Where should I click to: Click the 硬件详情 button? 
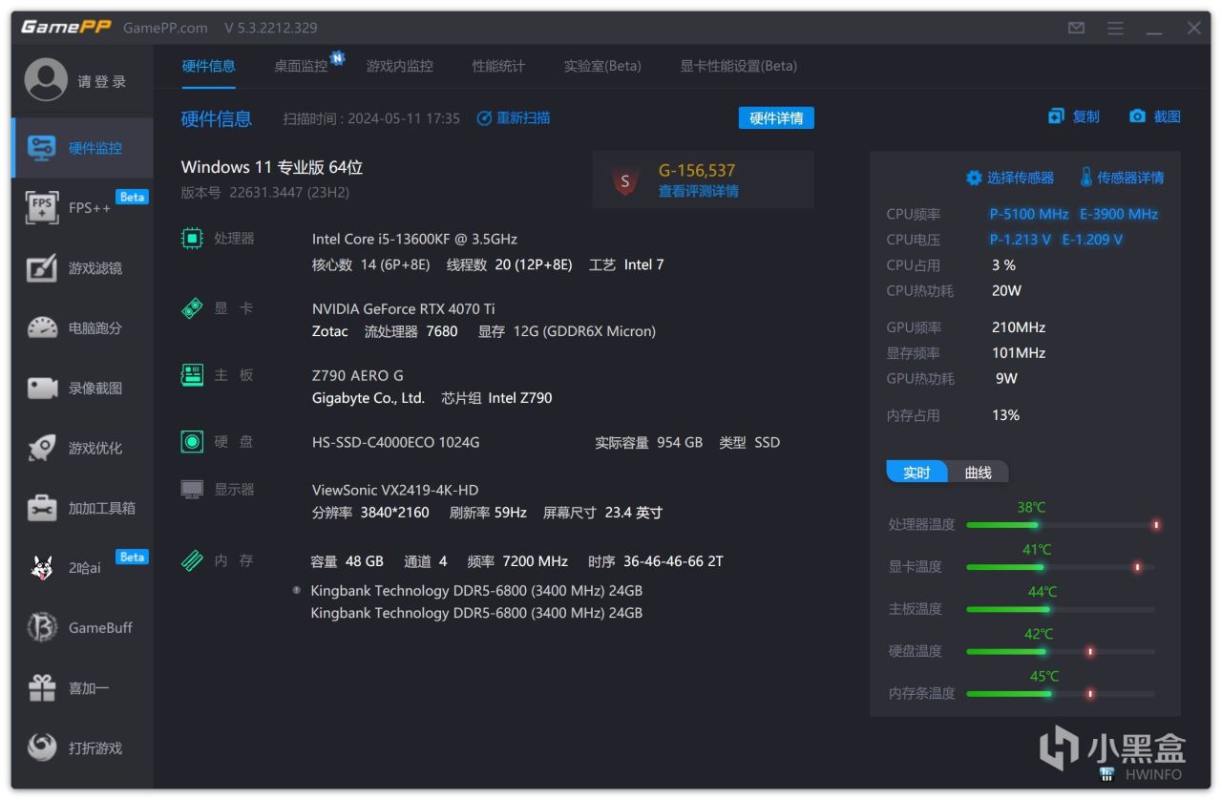click(776, 118)
